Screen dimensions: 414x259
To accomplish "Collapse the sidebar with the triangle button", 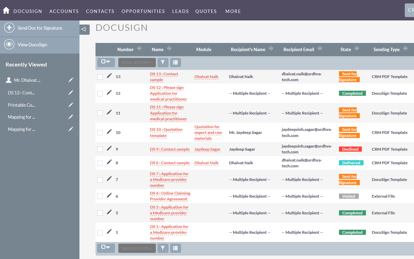I will pyautogui.click(x=85, y=29).
